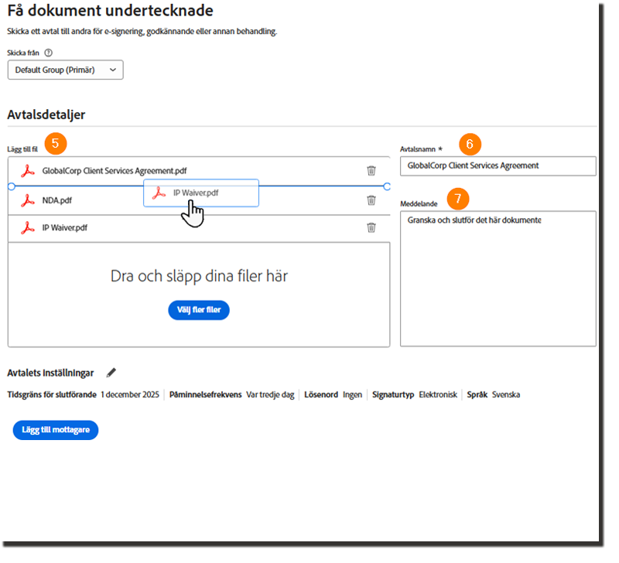Click the PDF icon next to NDA.pdf
The image size is (619, 563).
point(28,200)
